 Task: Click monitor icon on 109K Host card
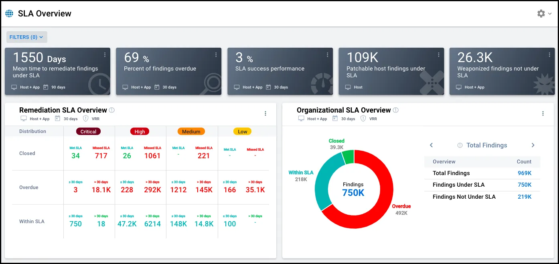point(348,87)
